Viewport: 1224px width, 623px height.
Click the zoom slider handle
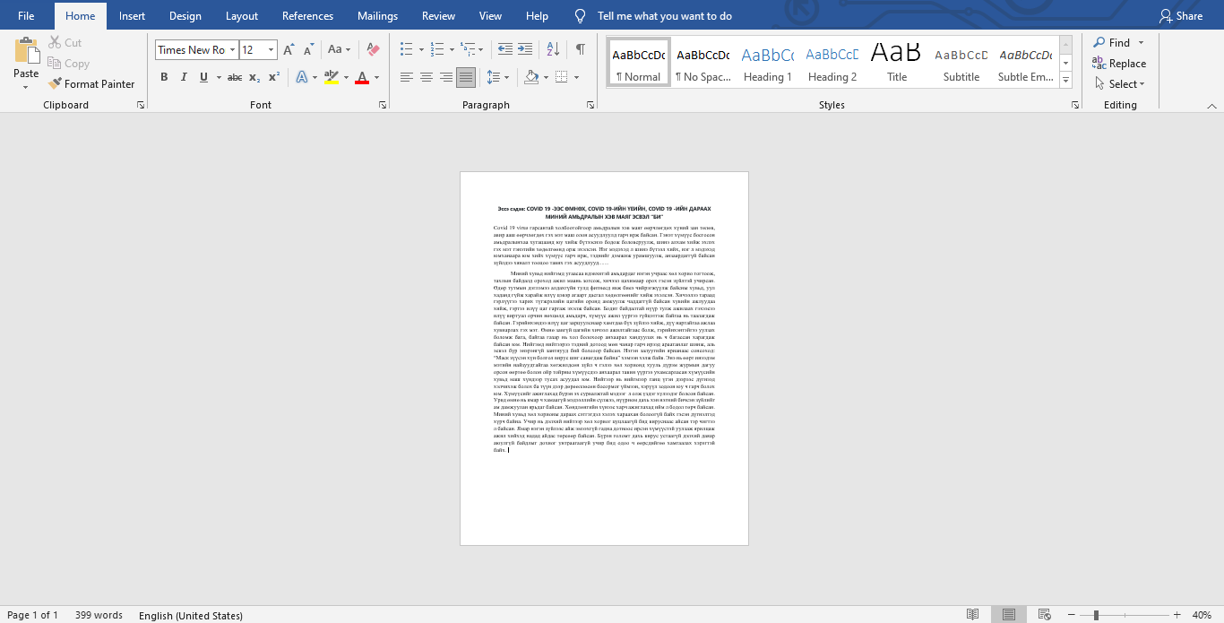tap(1096, 615)
